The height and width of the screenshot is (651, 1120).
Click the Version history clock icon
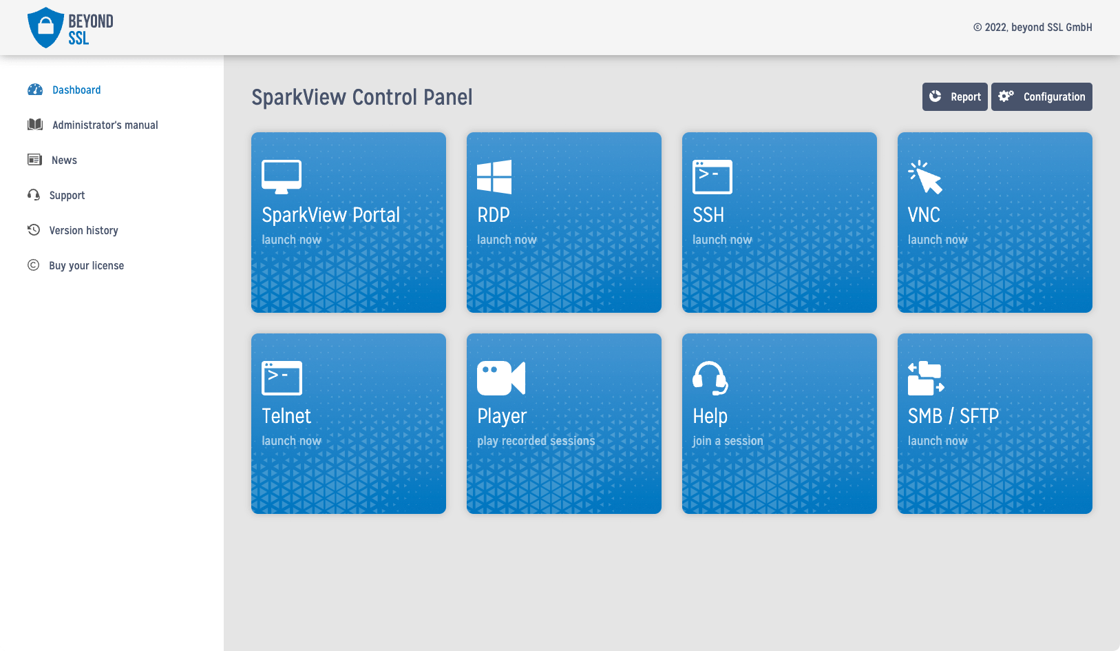click(34, 230)
